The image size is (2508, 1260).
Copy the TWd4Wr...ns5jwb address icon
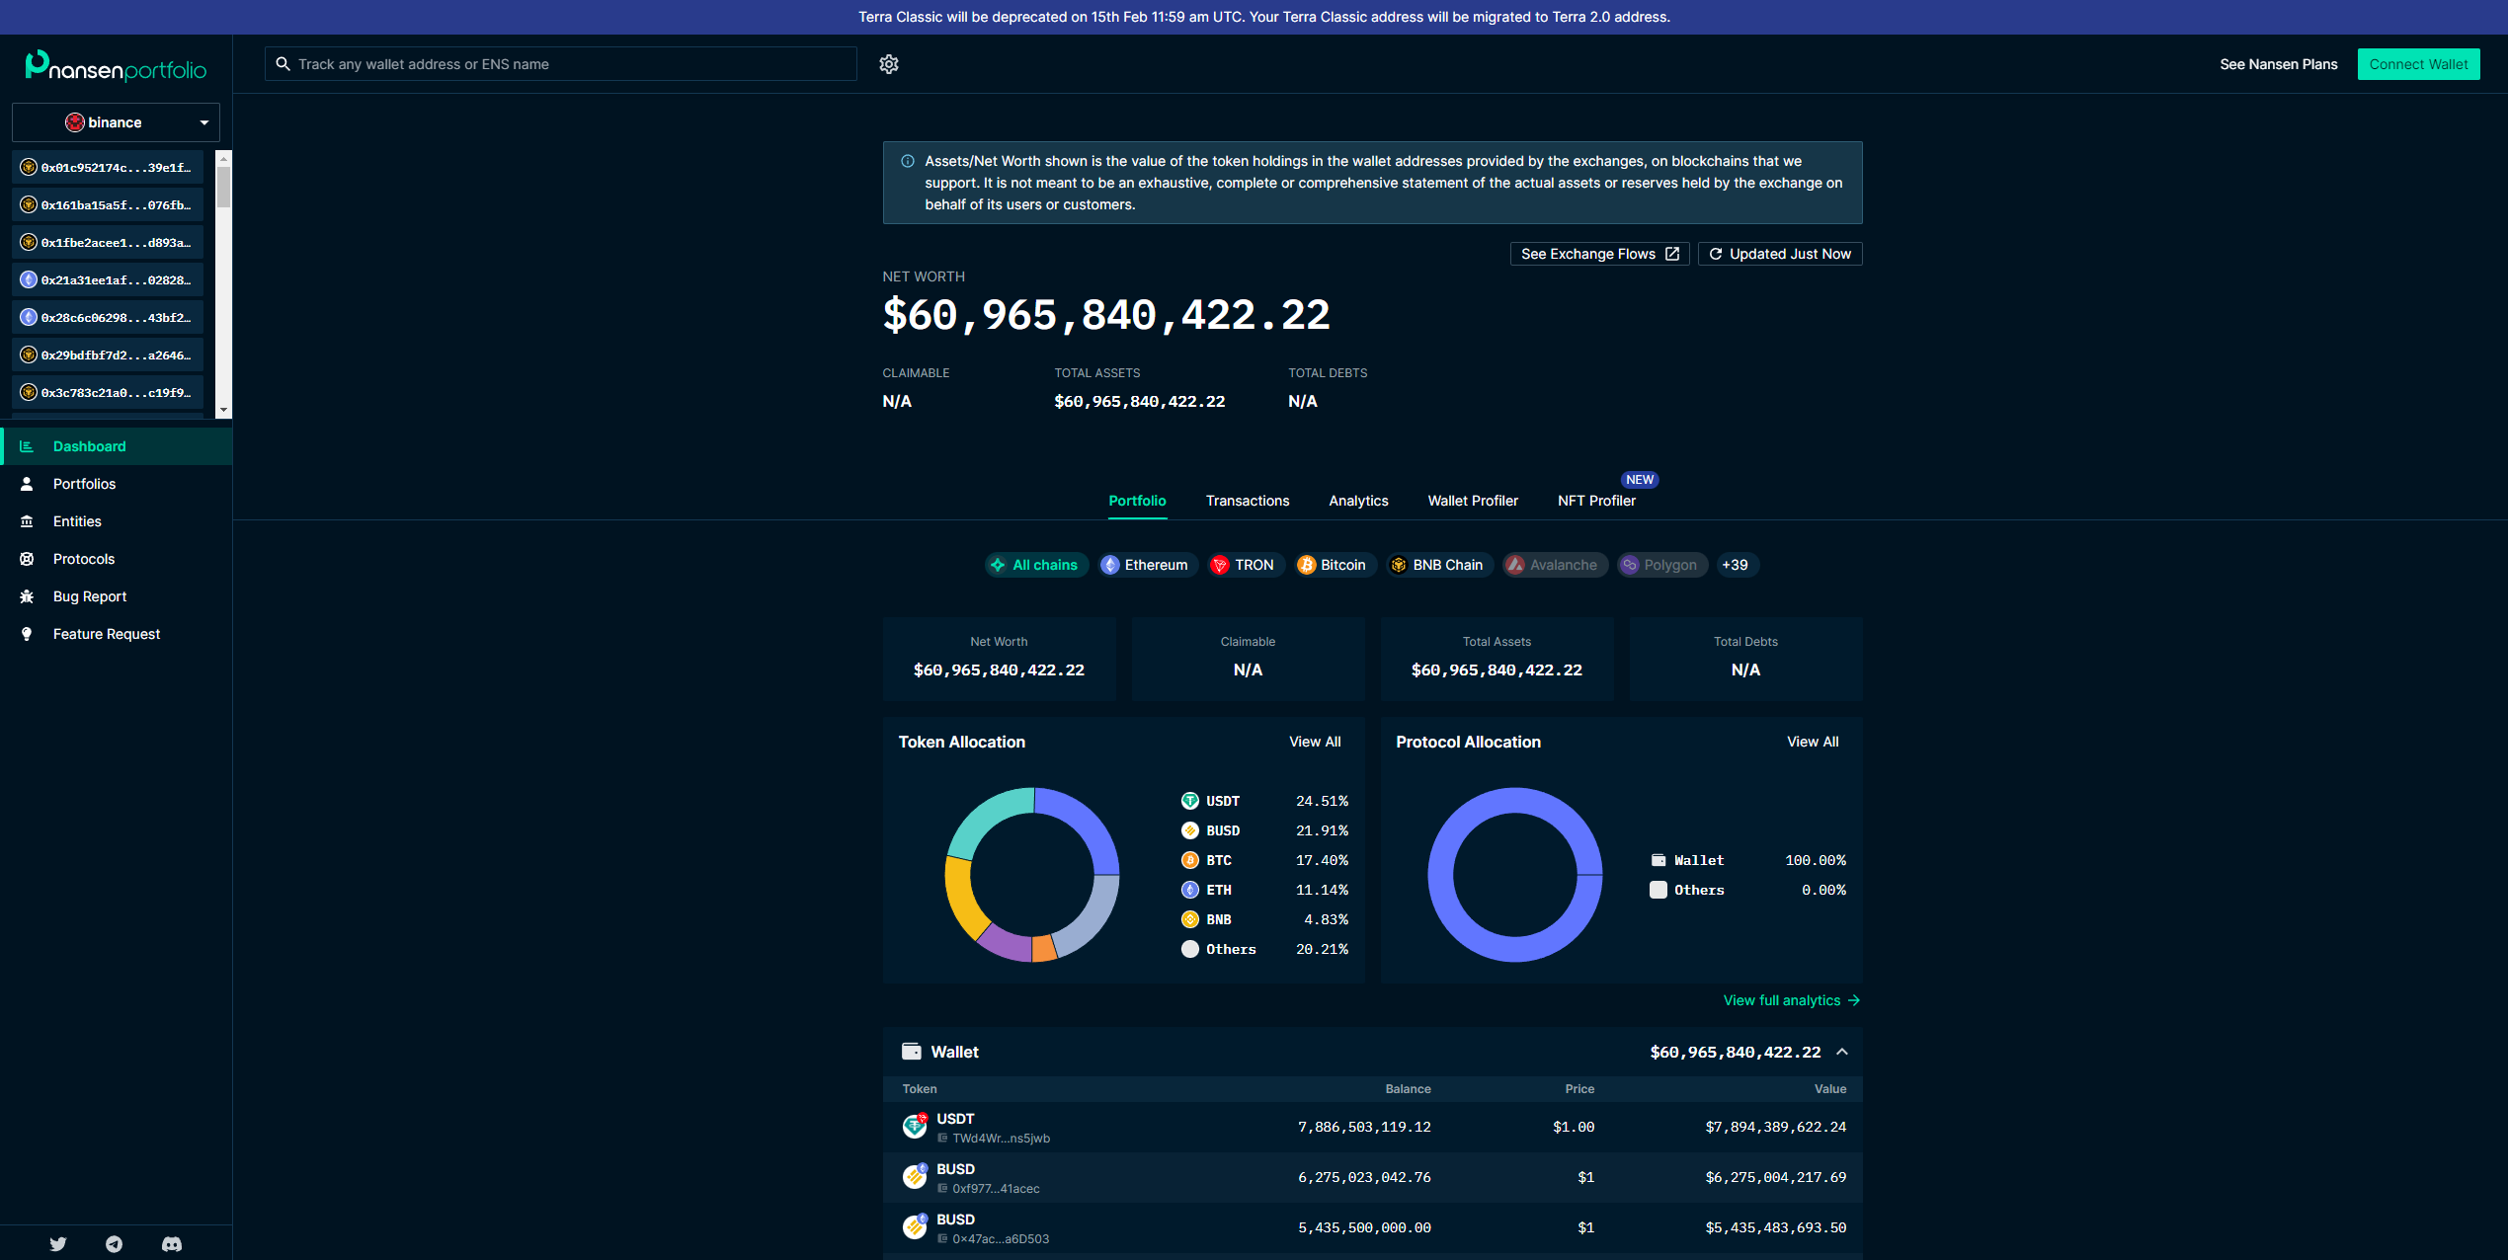(942, 1139)
